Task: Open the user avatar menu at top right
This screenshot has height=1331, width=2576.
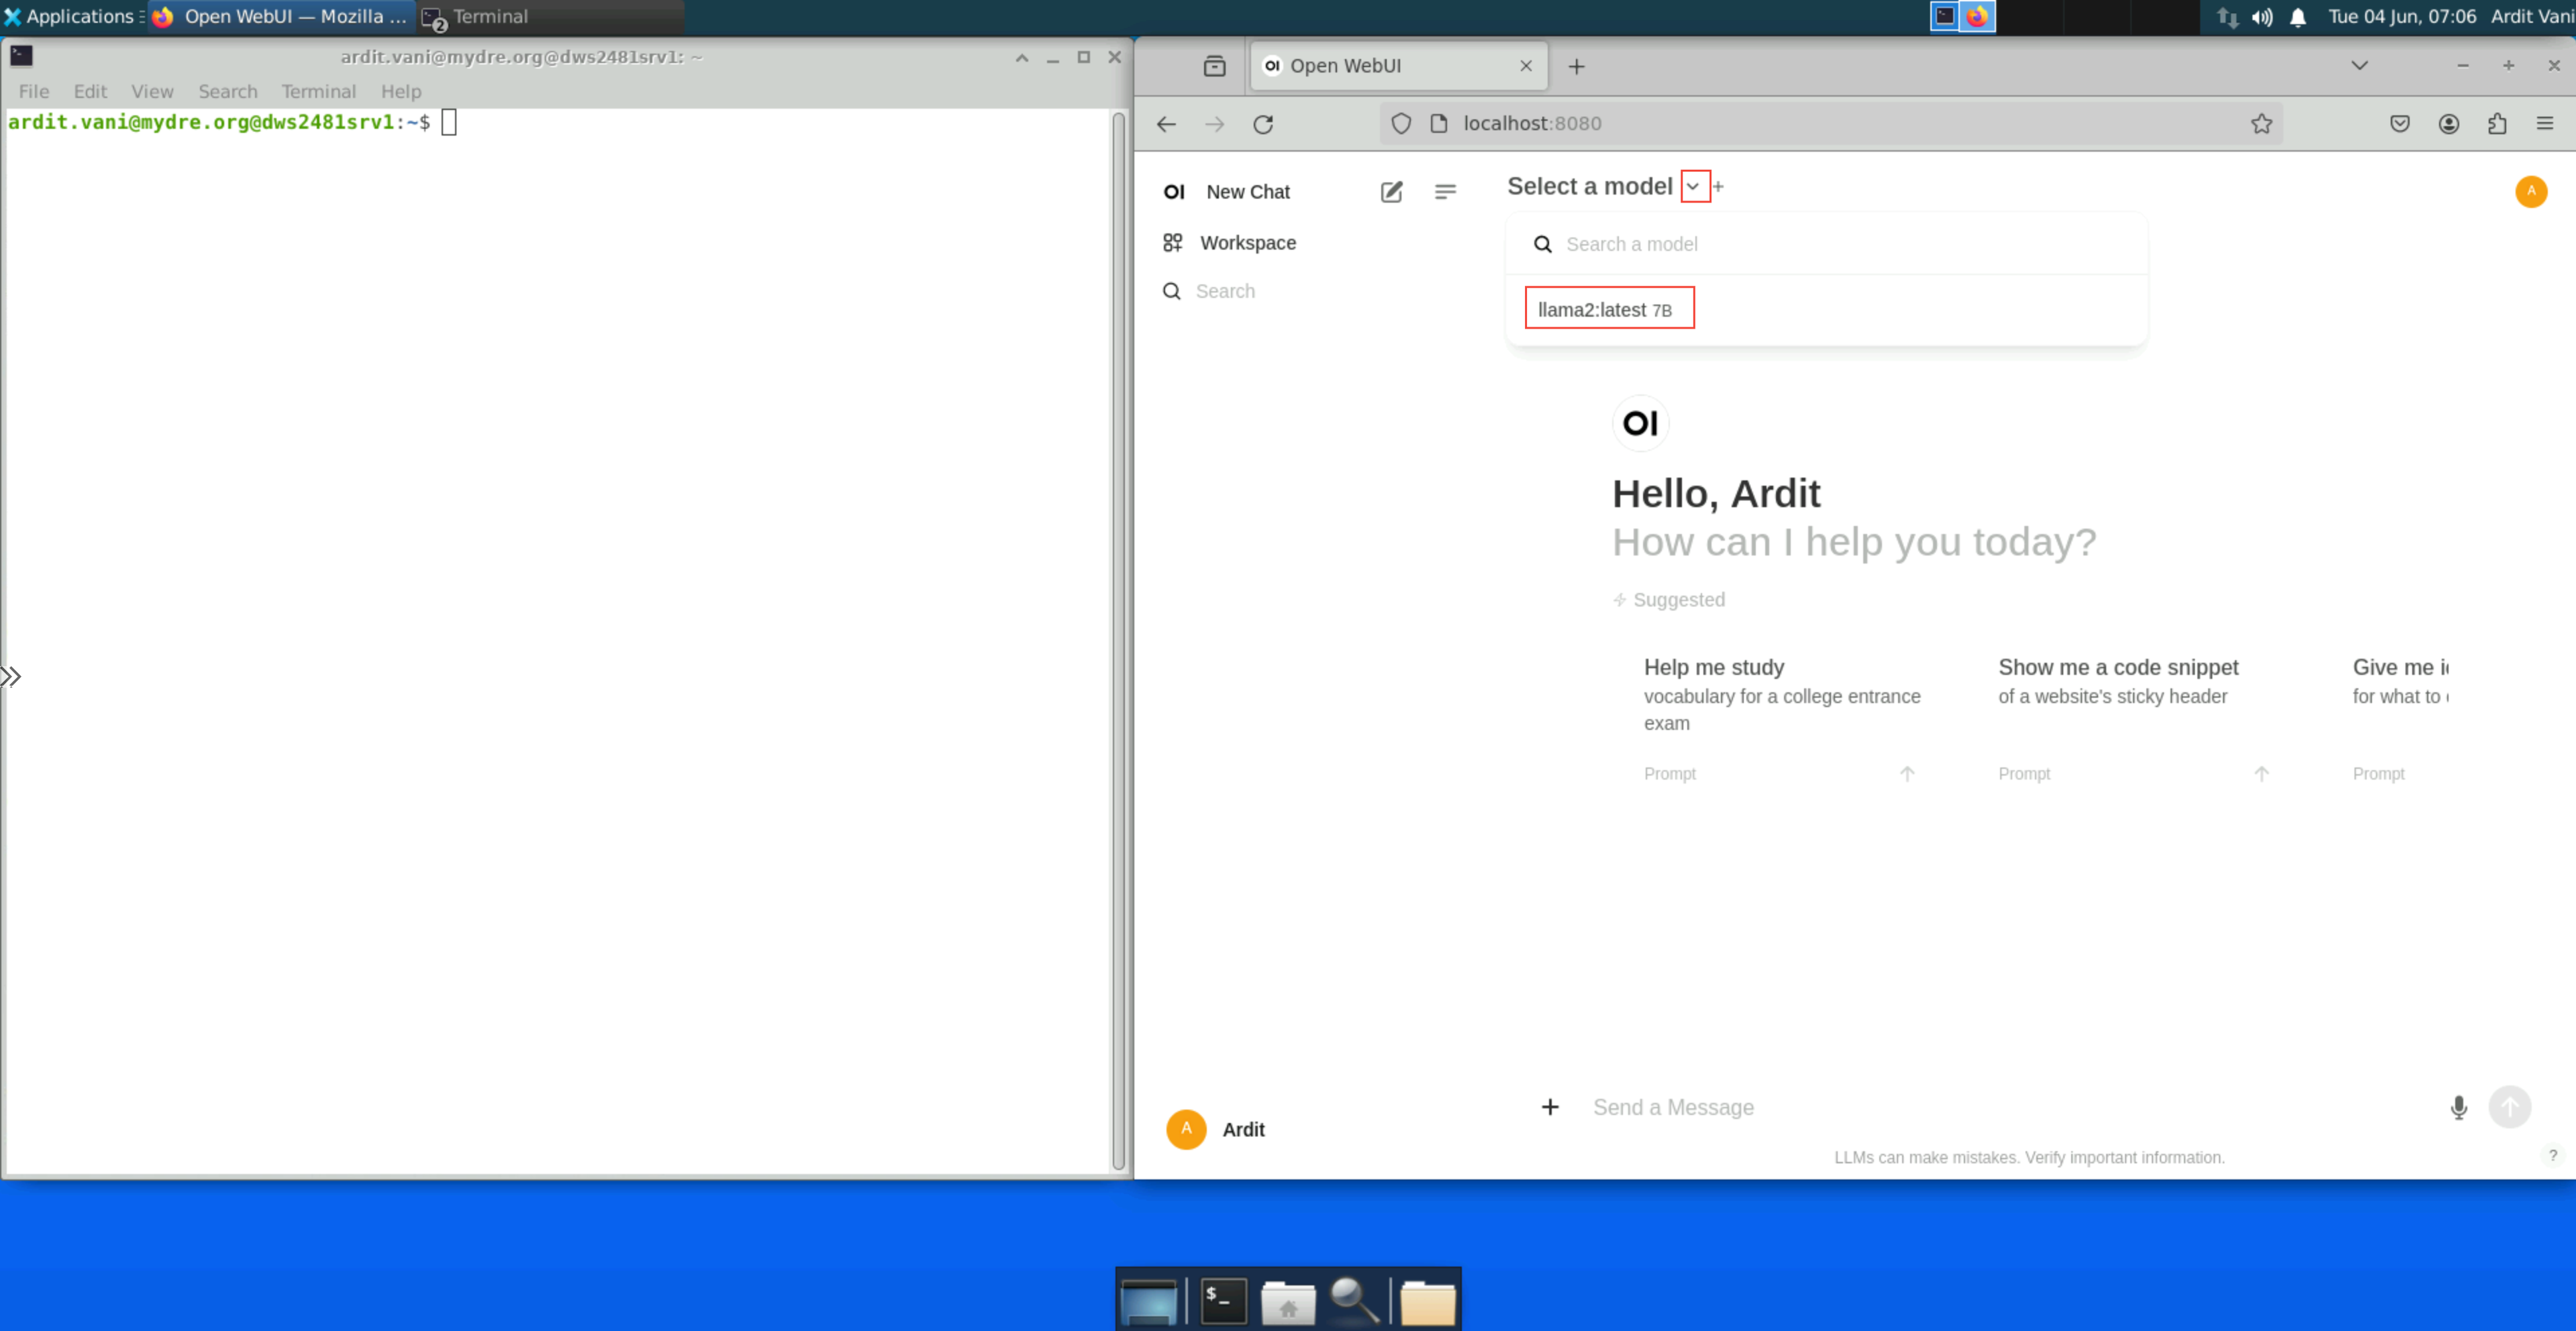Action: coord(2530,191)
